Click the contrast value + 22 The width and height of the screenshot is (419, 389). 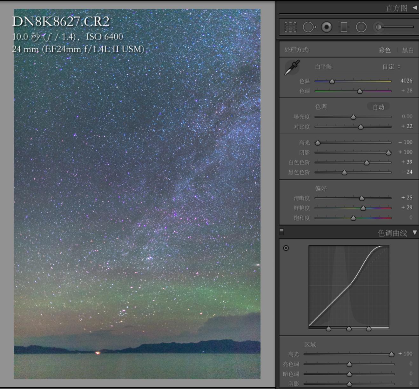pyautogui.click(x=407, y=126)
